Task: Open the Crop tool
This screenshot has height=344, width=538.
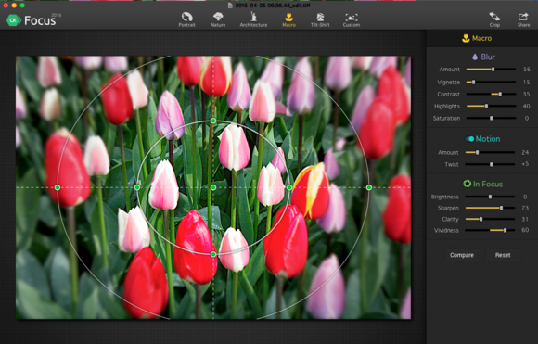Action: pos(494,19)
